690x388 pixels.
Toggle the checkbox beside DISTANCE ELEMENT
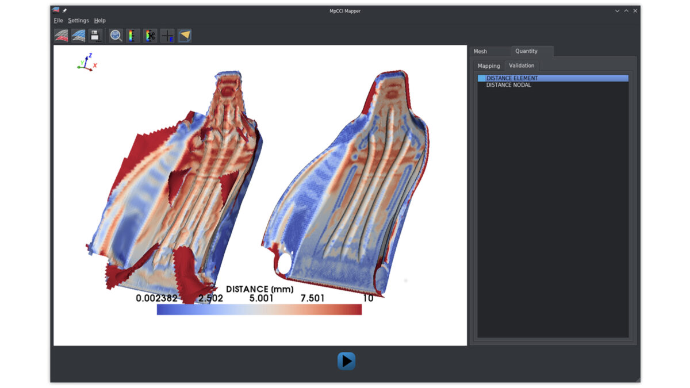pos(481,78)
